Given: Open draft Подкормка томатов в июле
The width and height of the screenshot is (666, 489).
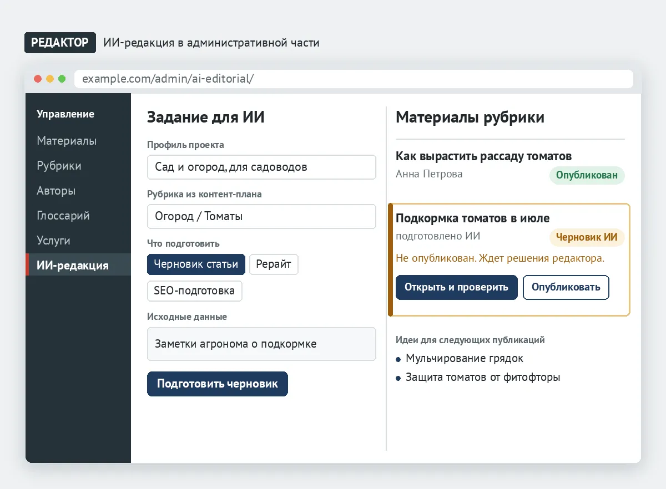Looking at the screenshot, I should [x=472, y=218].
